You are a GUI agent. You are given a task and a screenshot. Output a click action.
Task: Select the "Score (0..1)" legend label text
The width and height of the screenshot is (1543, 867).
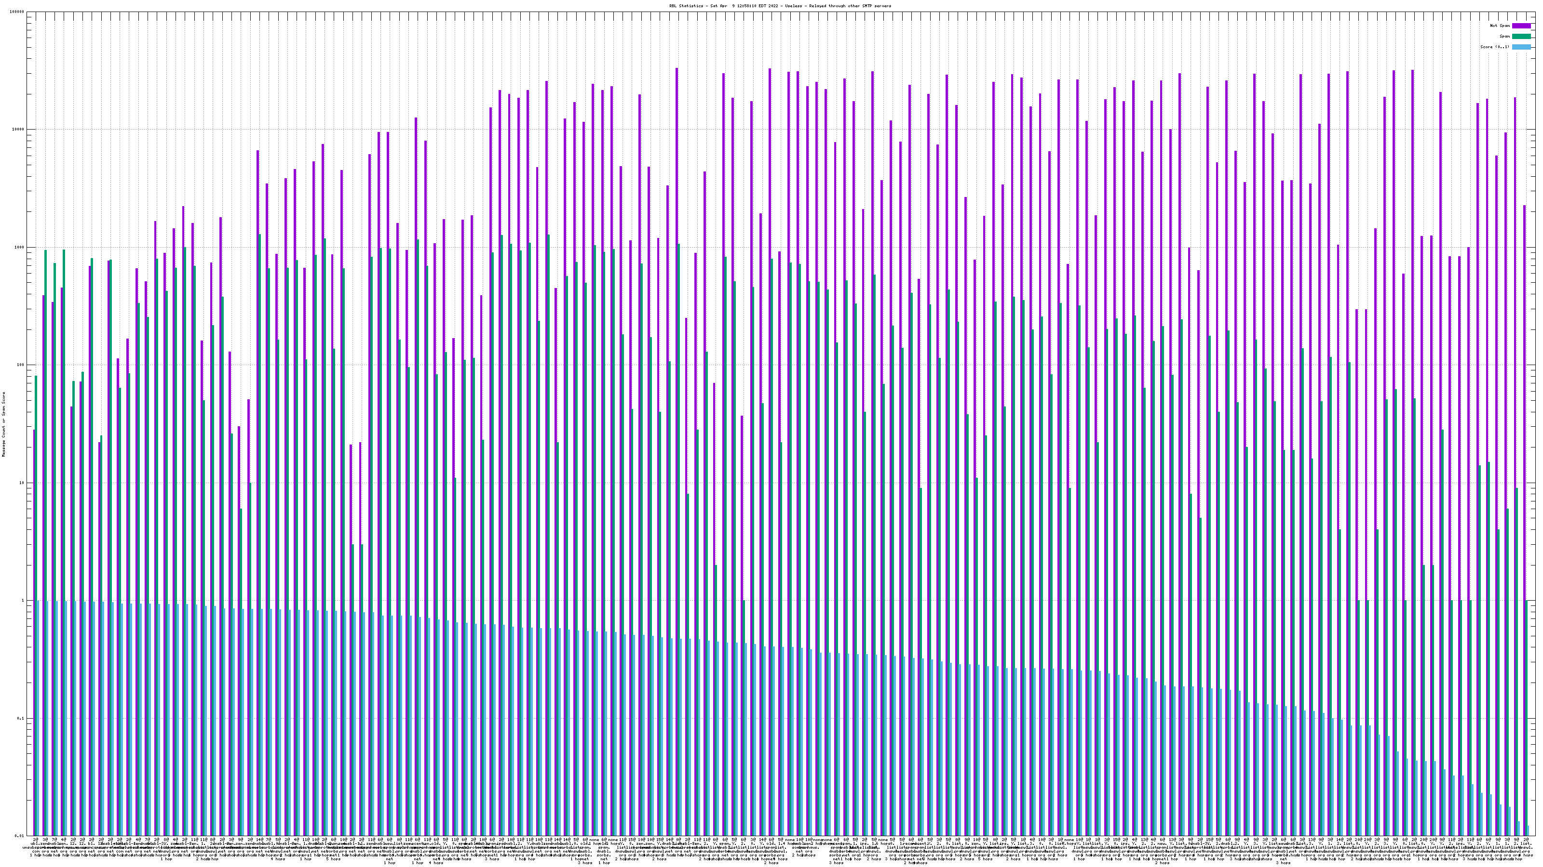pyautogui.click(x=1494, y=47)
